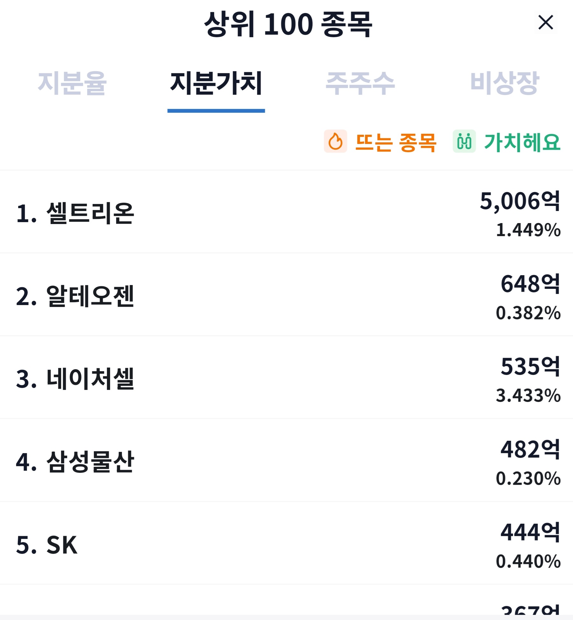573x620 pixels.
Task: Open the 주주수 tab
Action: pyautogui.click(x=360, y=83)
